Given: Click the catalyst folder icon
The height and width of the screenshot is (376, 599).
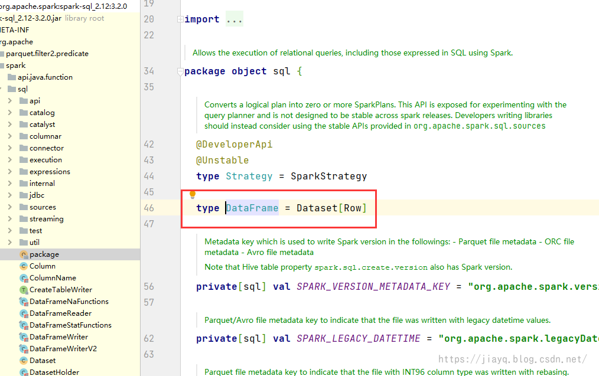Looking at the screenshot, I should click(x=24, y=125).
